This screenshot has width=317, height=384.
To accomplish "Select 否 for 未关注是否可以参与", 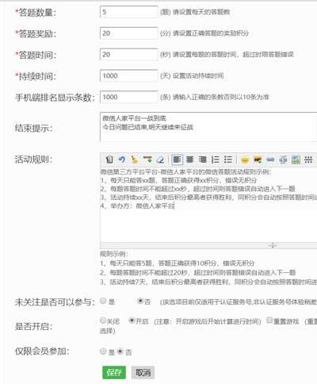I will pos(140,301).
